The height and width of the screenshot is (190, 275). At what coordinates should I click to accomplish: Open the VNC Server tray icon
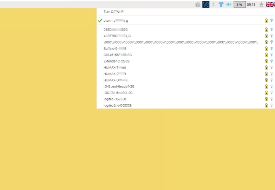tap(206, 5)
